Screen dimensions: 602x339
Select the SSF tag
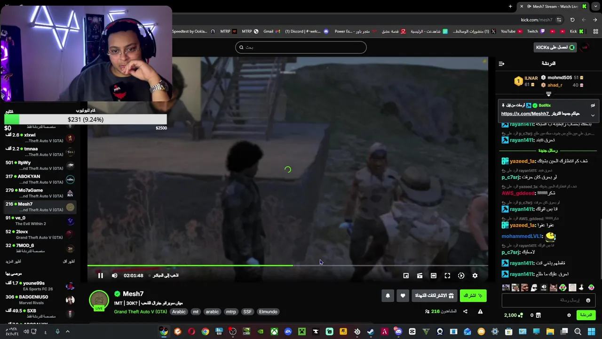click(247, 312)
